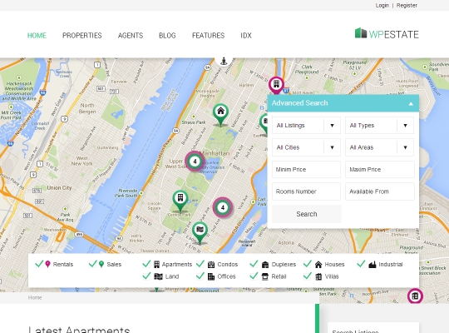Open the All Areas dropdown
This screenshot has height=333, width=449.
379,147
